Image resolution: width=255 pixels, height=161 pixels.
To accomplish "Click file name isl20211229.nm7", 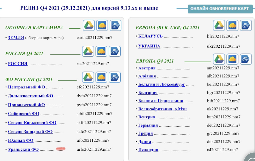I will tap(222, 150).
